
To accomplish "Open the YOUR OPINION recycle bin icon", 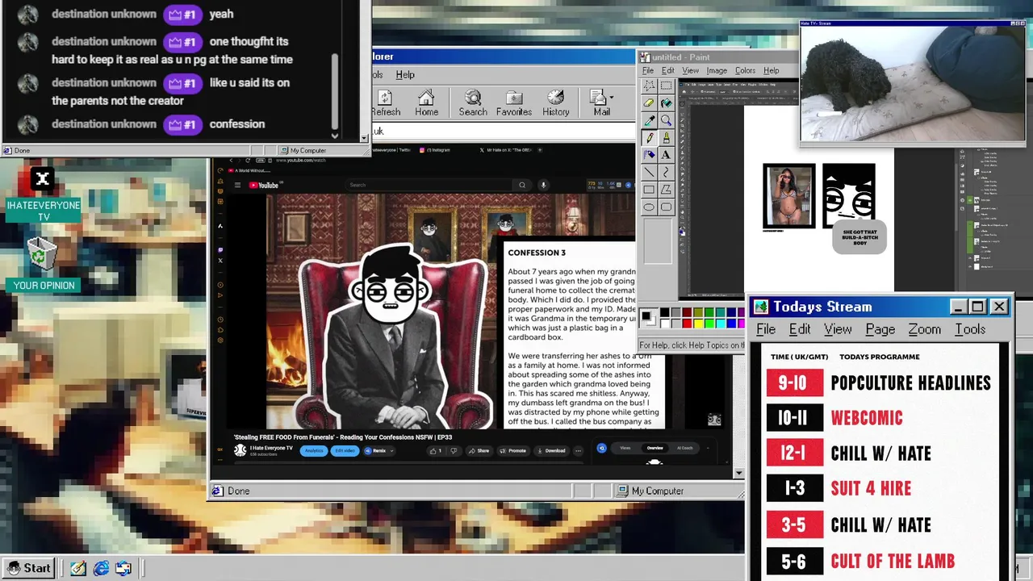I will [x=41, y=254].
